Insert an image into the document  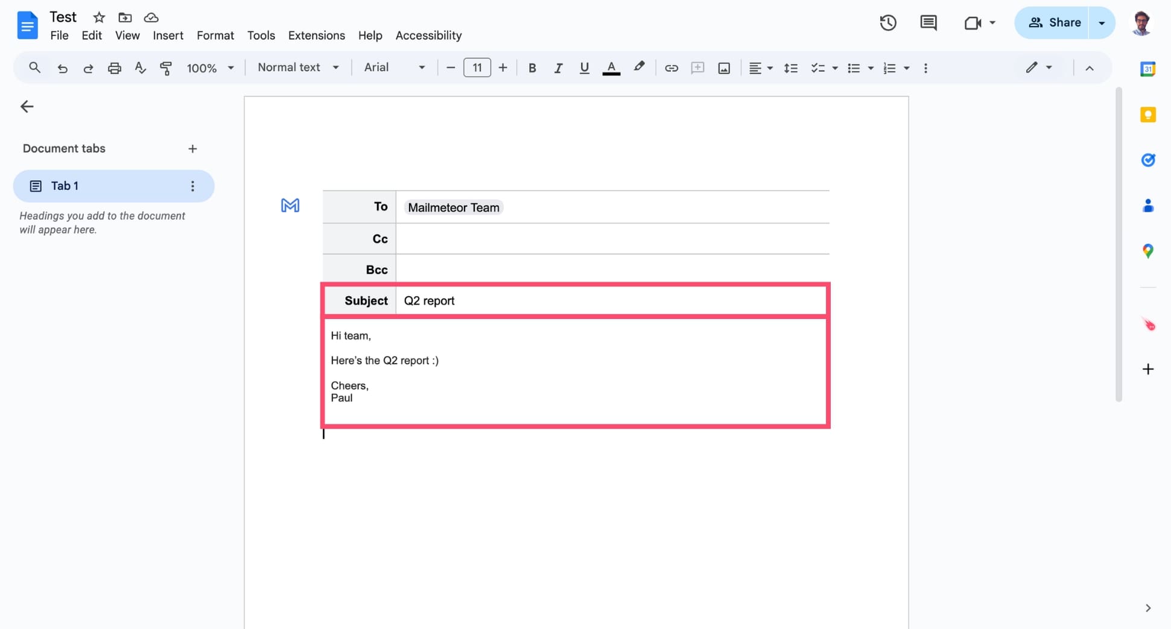click(723, 68)
